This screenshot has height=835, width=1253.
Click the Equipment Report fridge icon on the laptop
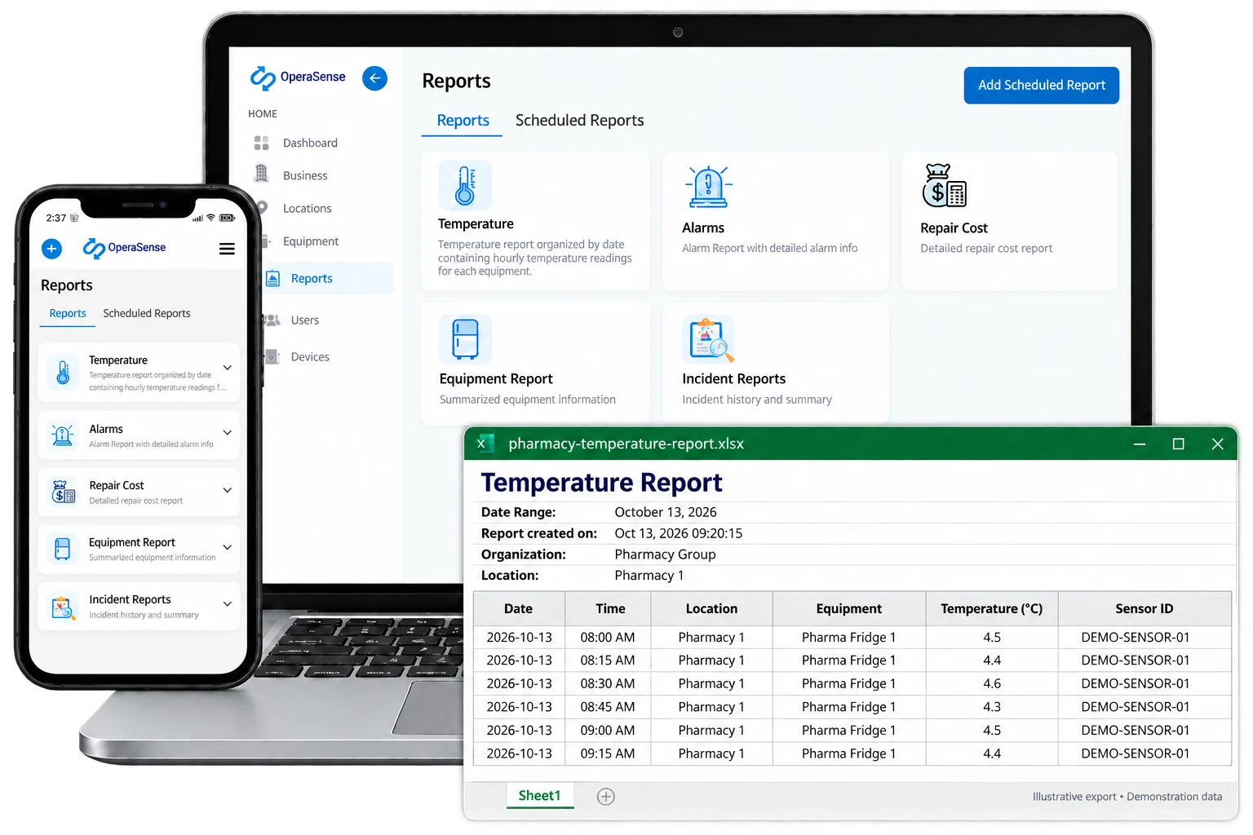(x=465, y=338)
